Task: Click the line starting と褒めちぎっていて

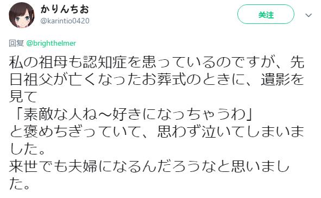Action: (156, 132)
